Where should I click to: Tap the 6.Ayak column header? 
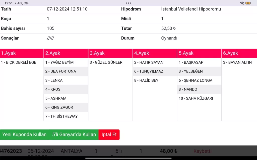(239, 53)
